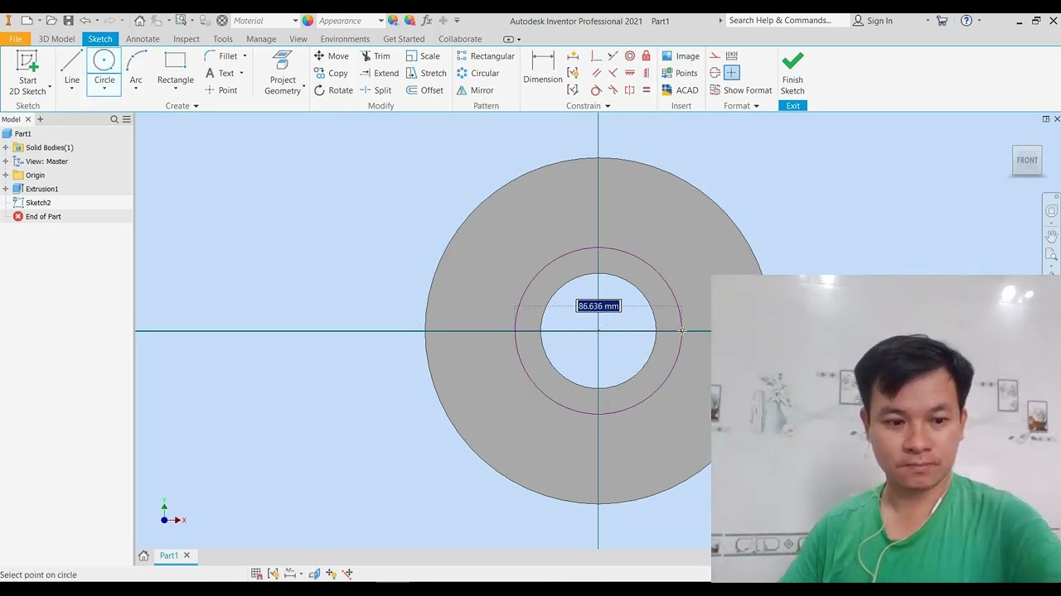Toggle the Center Point format button
This screenshot has width=1061, height=596.
(x=731, y=73)
